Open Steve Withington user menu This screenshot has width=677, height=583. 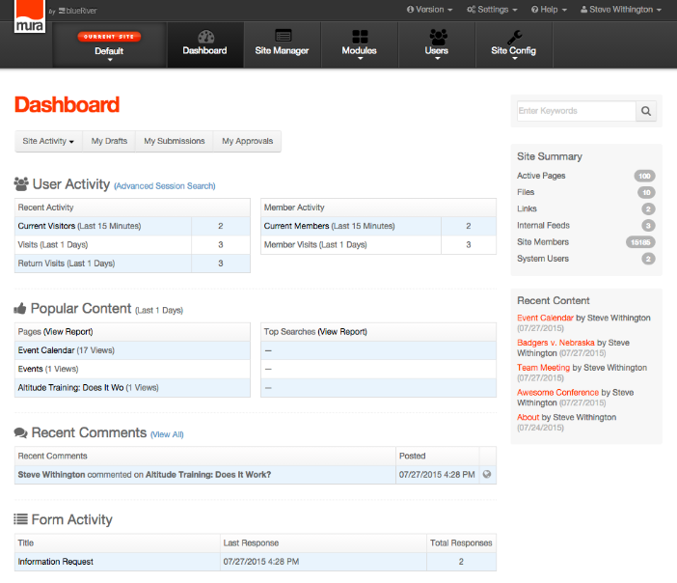(620, 10)
